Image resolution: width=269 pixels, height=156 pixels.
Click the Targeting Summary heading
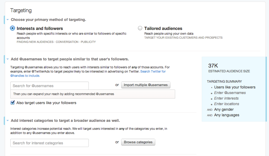tap(224, 81)
